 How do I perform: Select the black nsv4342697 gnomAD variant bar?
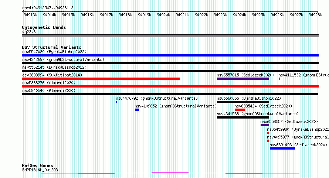170,63
